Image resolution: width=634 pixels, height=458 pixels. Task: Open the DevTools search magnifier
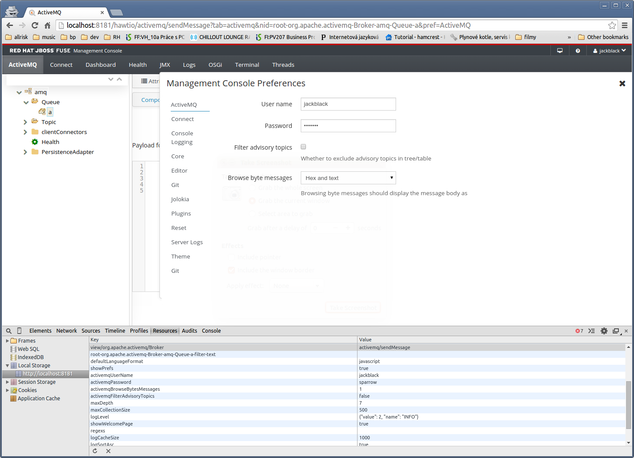pyautogui.click(x=9, y=331)
